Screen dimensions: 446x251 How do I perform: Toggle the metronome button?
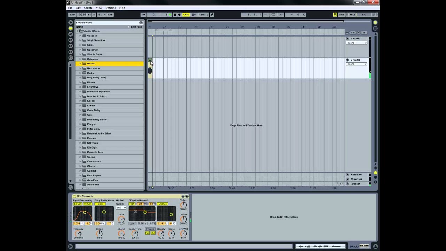(110, 15)
